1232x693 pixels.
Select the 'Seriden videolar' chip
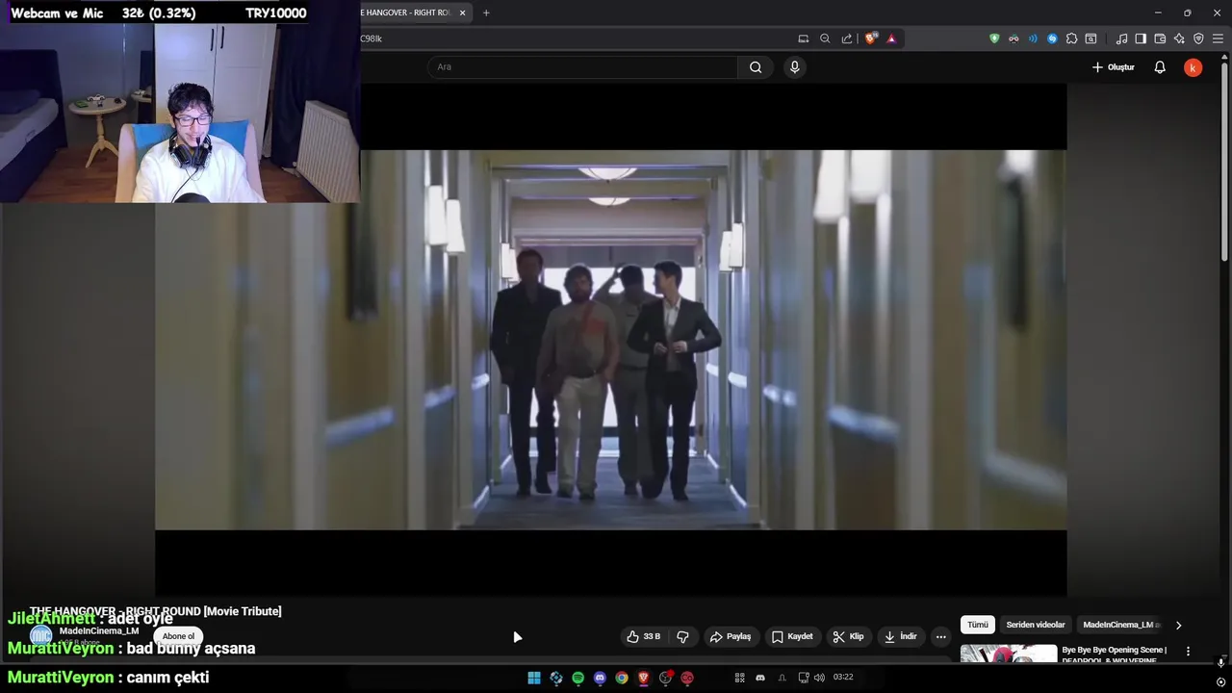[1036, 625]
